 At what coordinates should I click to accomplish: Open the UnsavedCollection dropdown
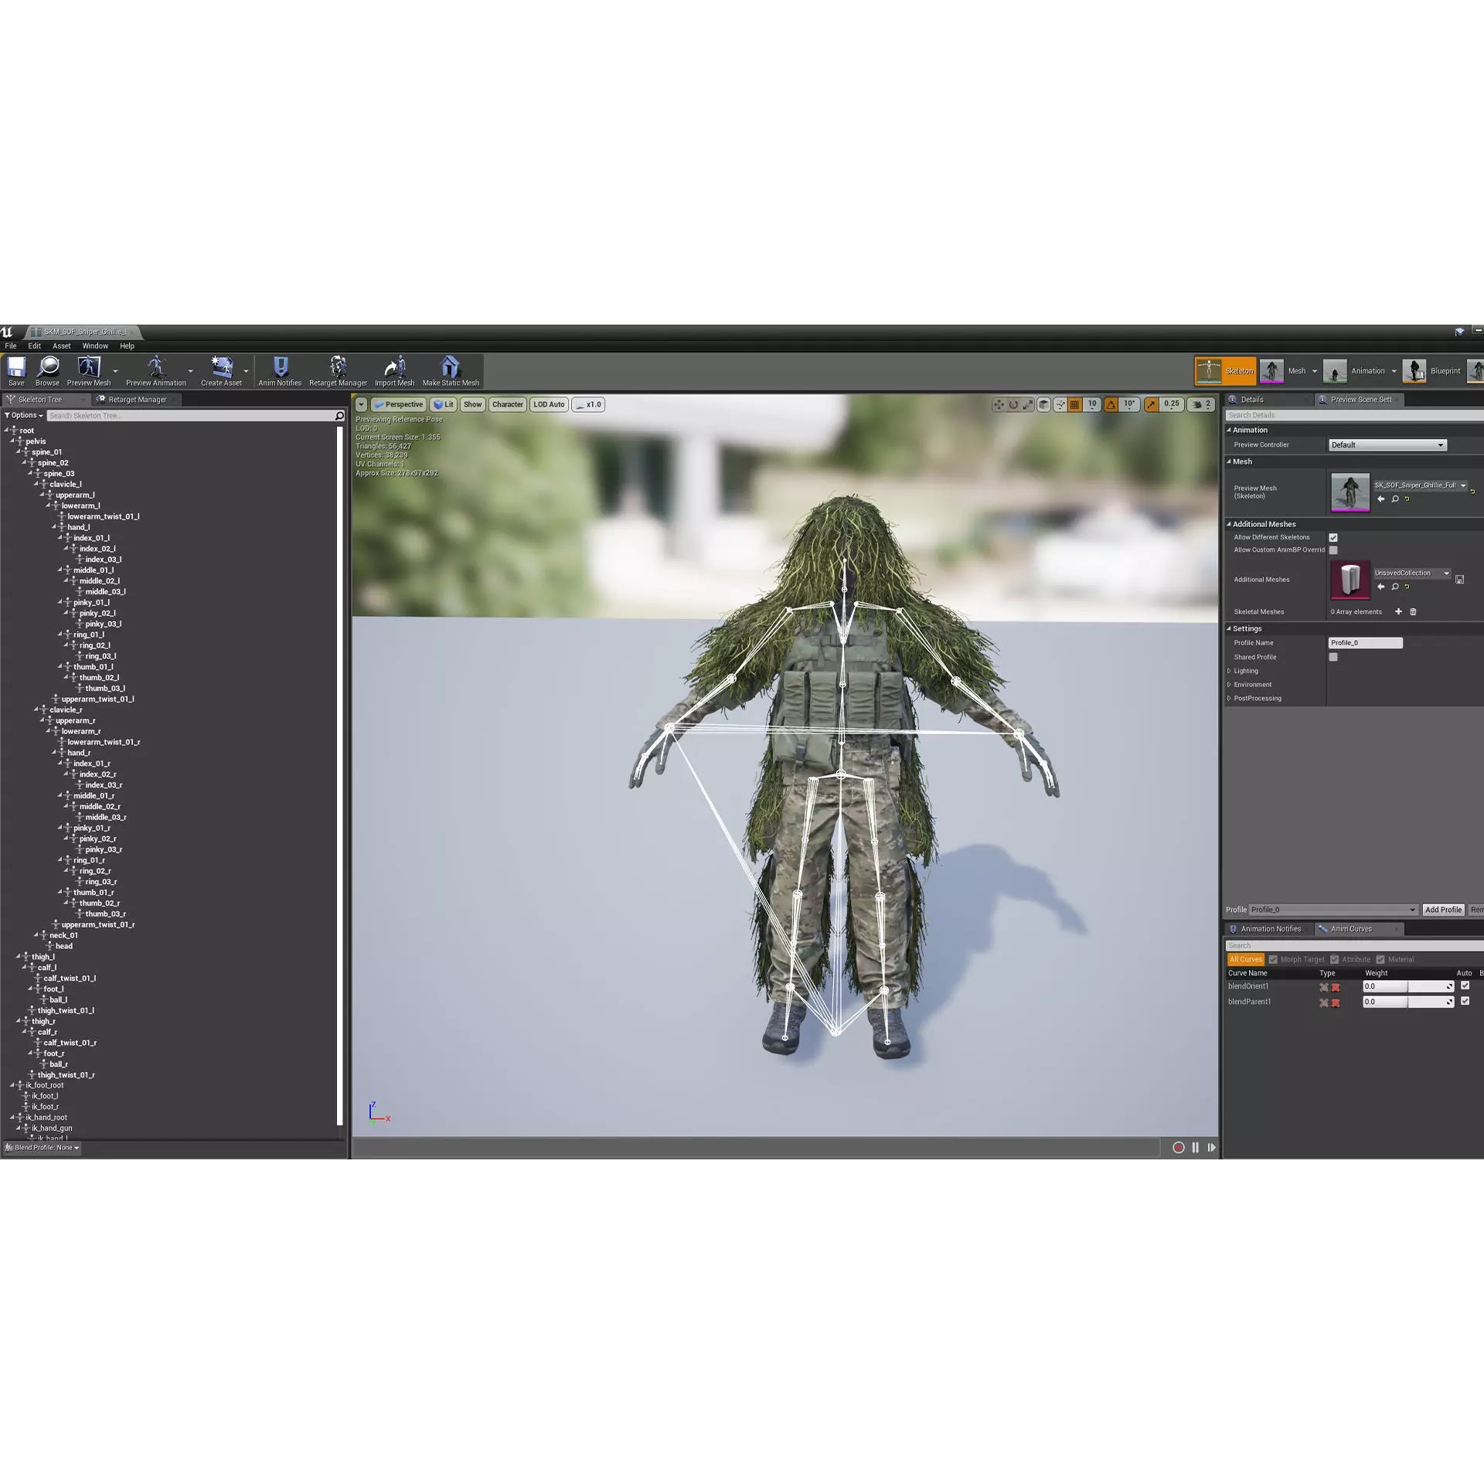(x=1412, y=574)
